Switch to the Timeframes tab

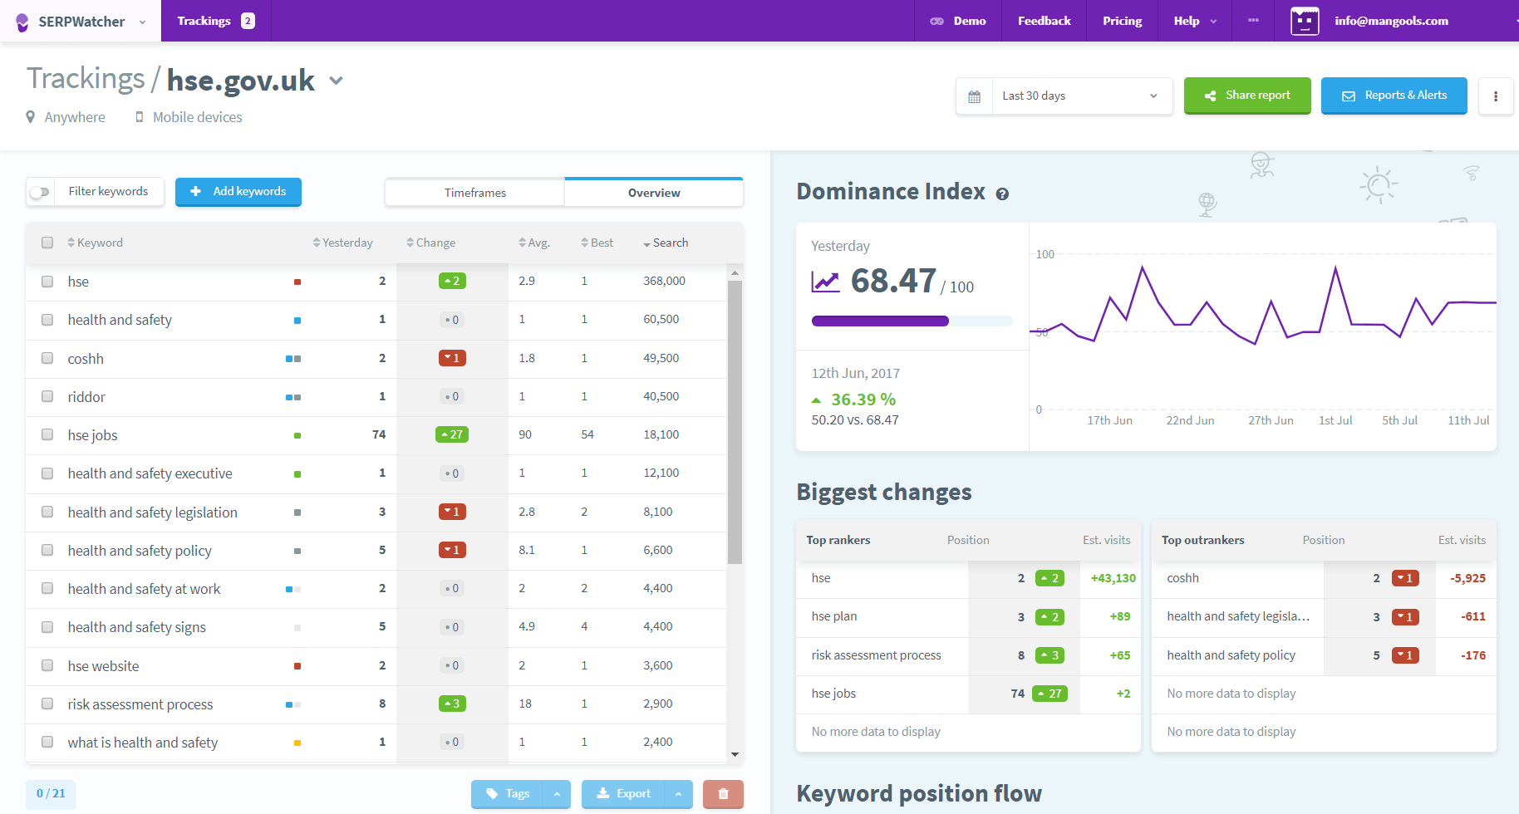click(474, 193)
